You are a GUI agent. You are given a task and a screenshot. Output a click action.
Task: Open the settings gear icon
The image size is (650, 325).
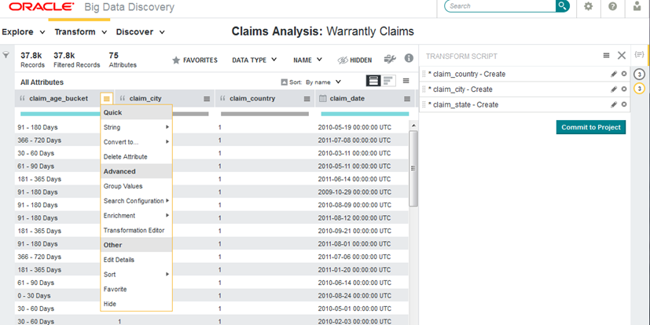(588, 6)
